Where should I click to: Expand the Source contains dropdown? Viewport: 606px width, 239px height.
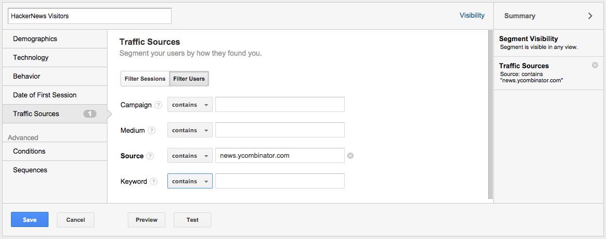point(190,156)
